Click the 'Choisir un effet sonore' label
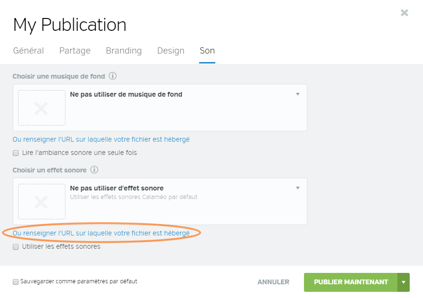The width and height of the screenshot is (423, 298). [x=50, y=170]
